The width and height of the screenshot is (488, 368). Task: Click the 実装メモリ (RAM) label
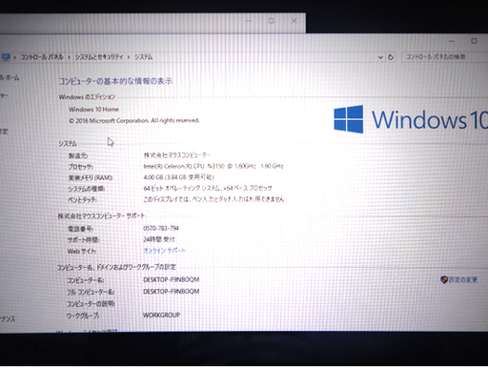(x=91, y=177)
